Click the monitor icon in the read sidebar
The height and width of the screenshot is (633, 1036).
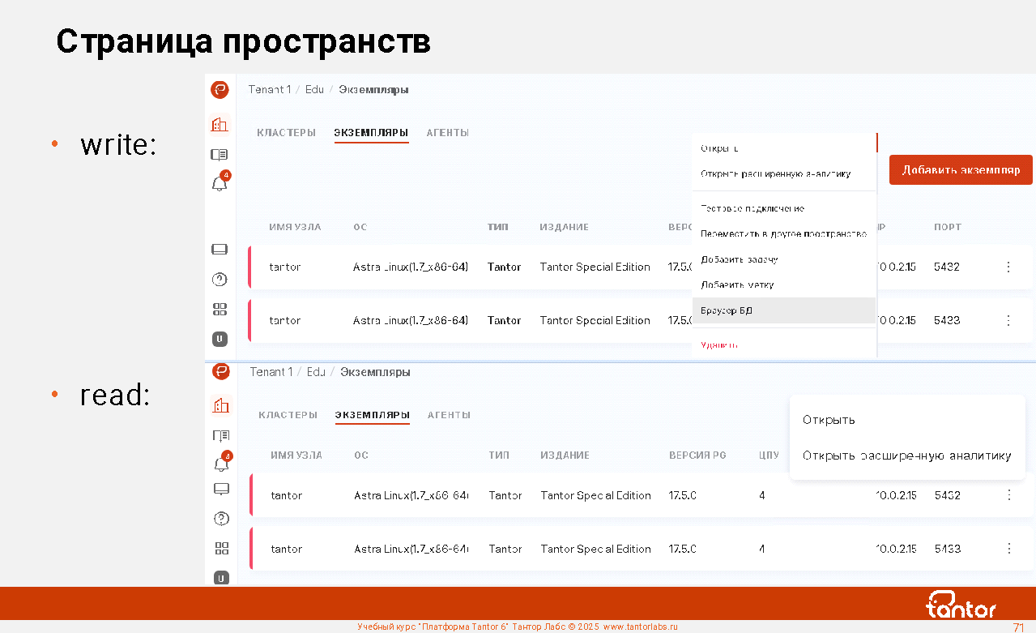tap(221, 489)
